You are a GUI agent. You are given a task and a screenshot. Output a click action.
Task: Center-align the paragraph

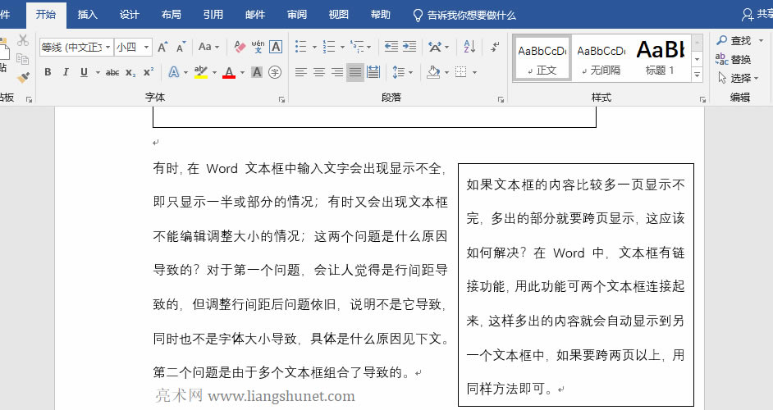tap(319, 72)
